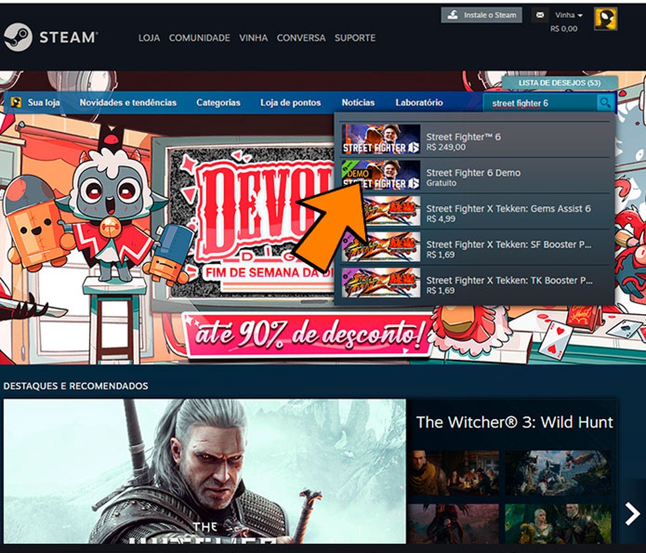Go to the COMUNIDADE menu

point(199,38)
